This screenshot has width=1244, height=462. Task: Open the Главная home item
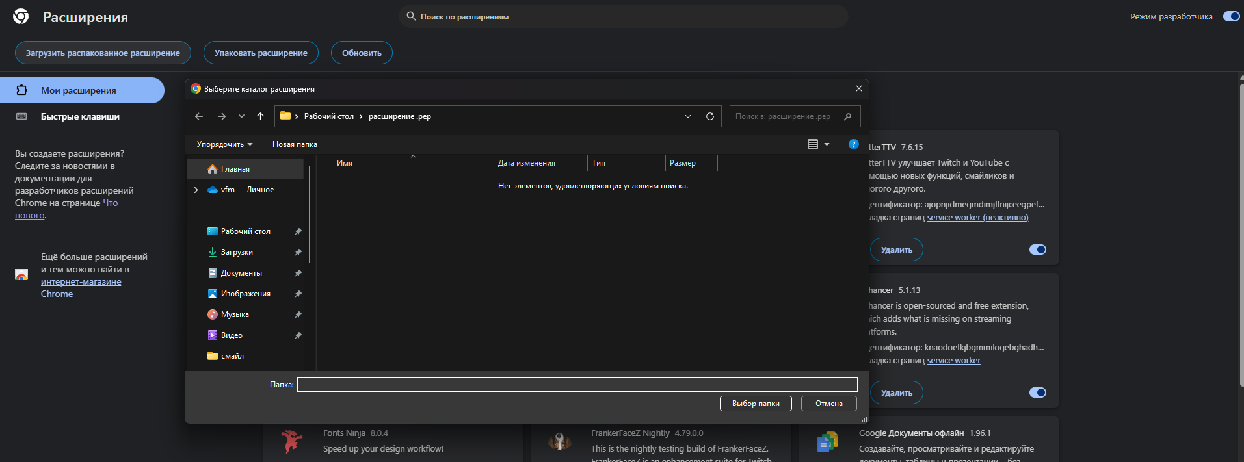point(245,169)
